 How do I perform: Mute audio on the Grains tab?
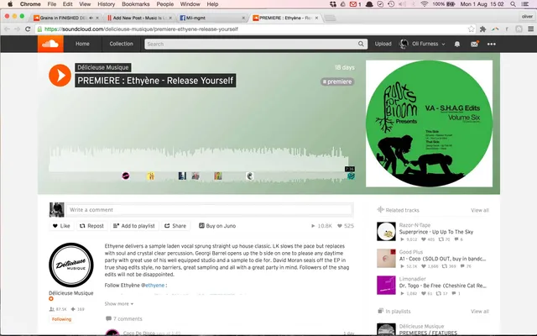[x=91, y=18]
